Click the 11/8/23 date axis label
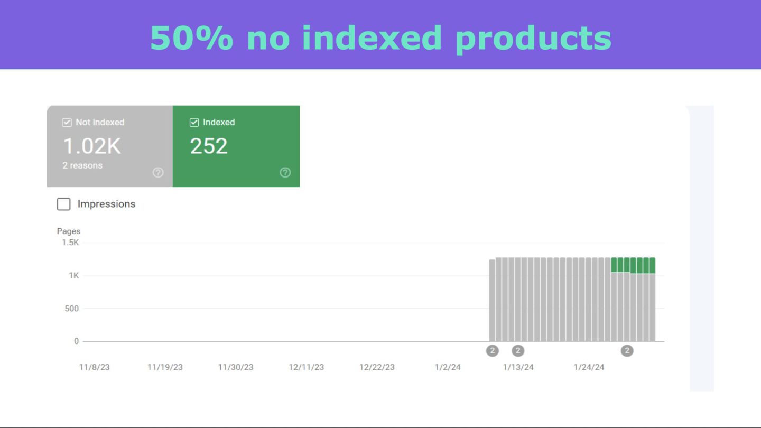 point(94,367)
